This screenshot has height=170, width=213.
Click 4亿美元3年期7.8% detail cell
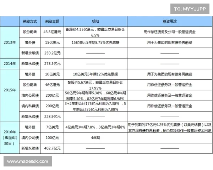point(95,127)
